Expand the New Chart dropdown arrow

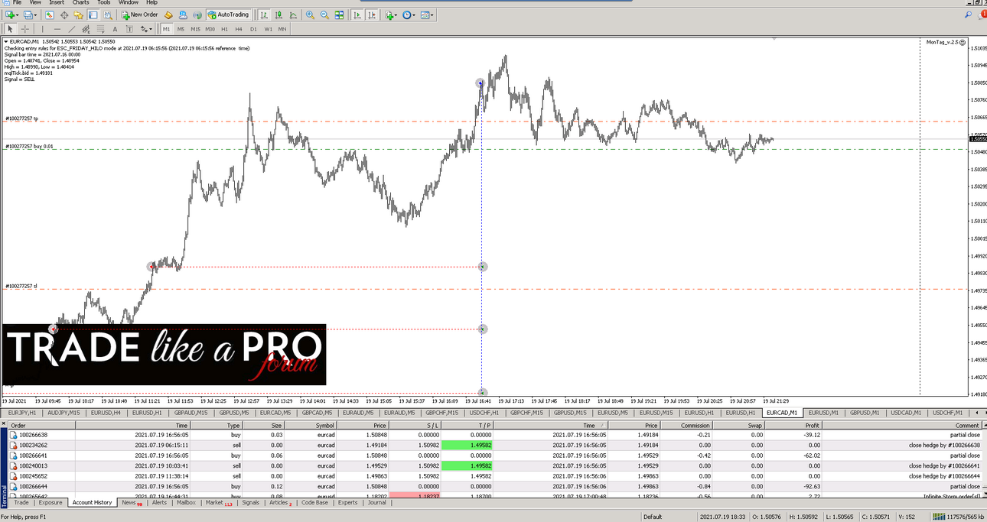click(x=18, y=15)
